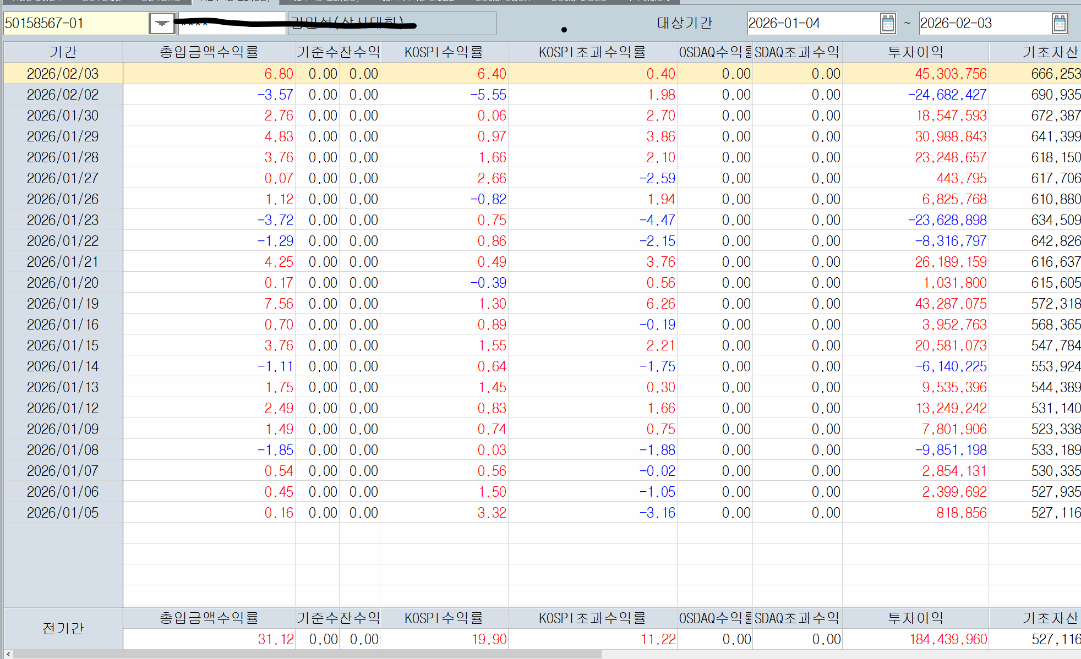Viewport: 1081px width, 659px height.
Task: Click the 전기간 summary row label
Action: click(x=63, y=628)
